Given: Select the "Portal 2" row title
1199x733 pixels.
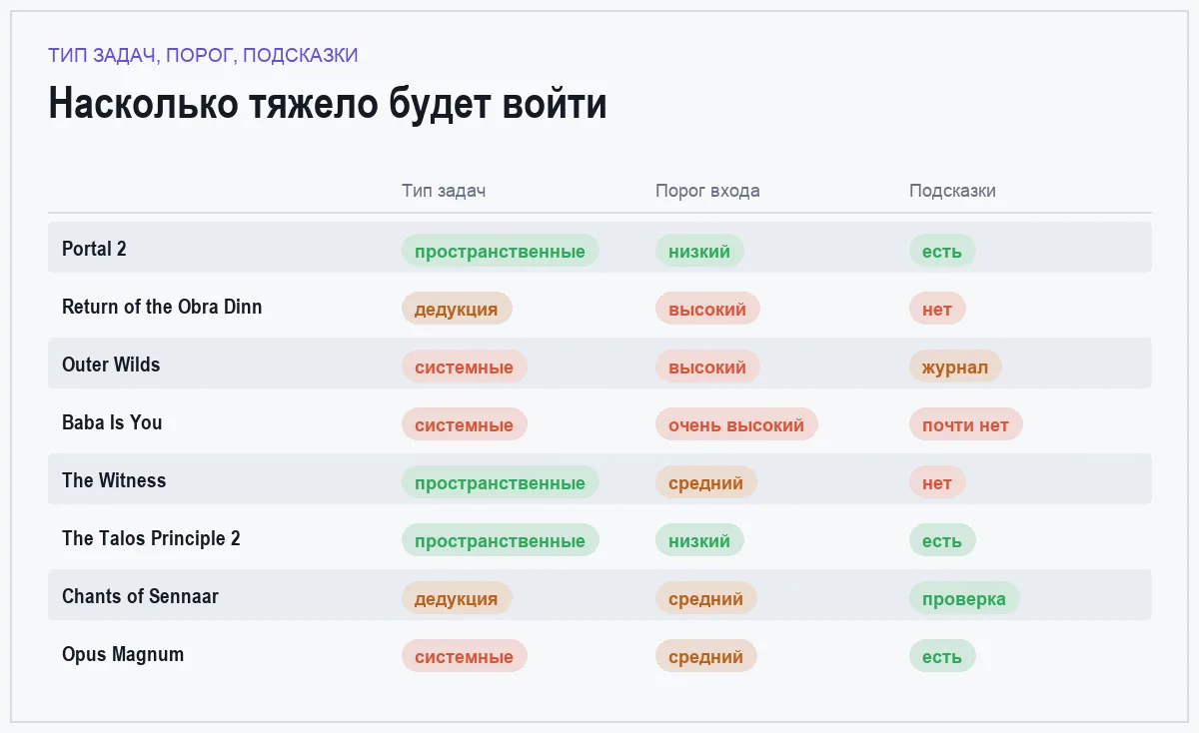Looking at the screenshot, I should pyautogui.click(x=94, y=249).
